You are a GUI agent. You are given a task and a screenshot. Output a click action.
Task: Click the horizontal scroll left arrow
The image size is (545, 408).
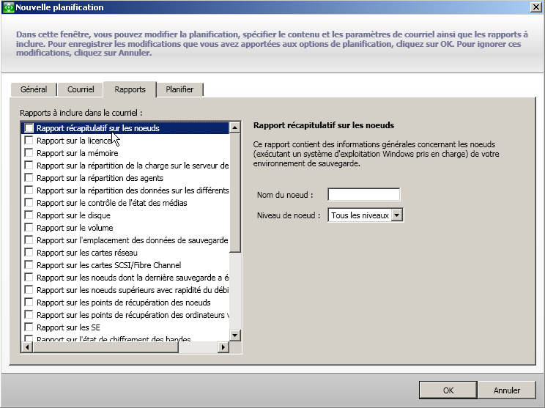click(x=26, y=347)
